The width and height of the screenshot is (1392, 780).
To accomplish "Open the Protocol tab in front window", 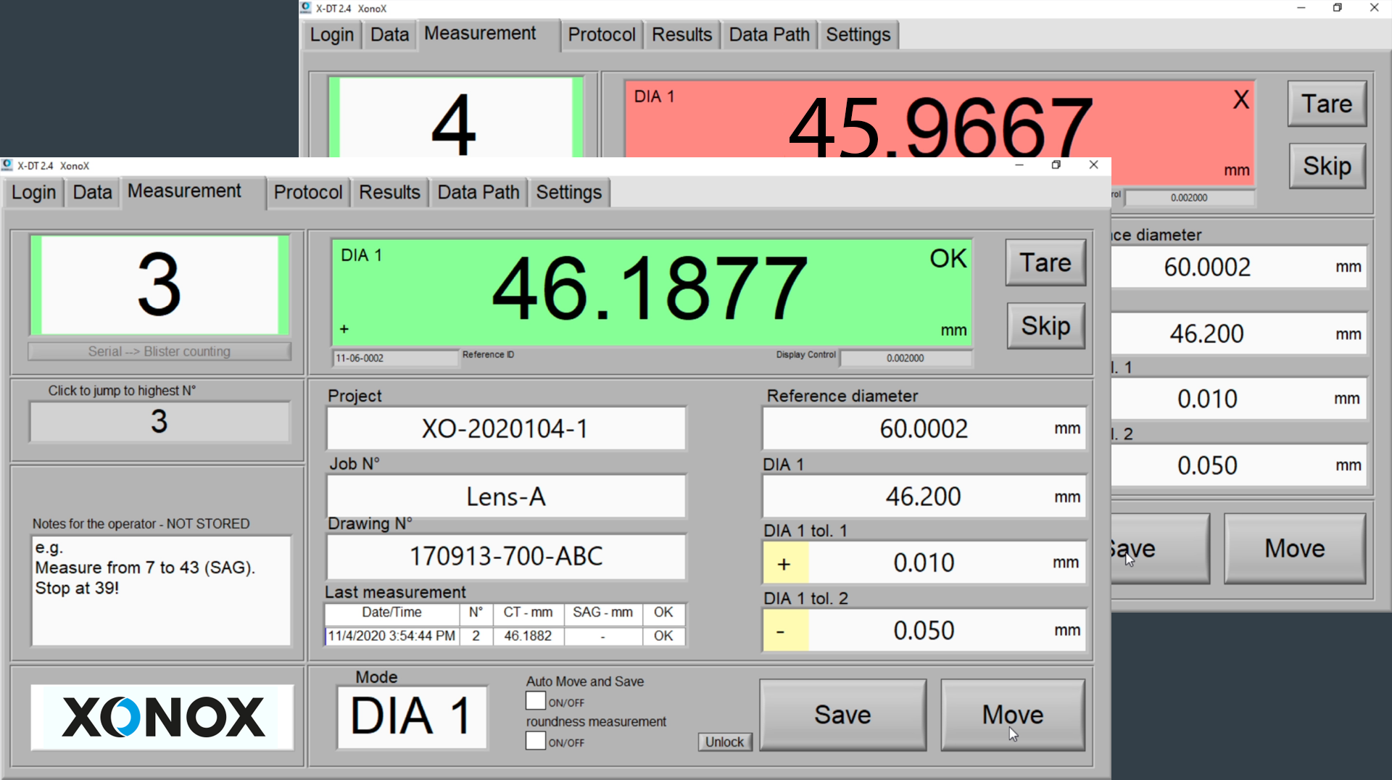I will (x=307, y=193).
